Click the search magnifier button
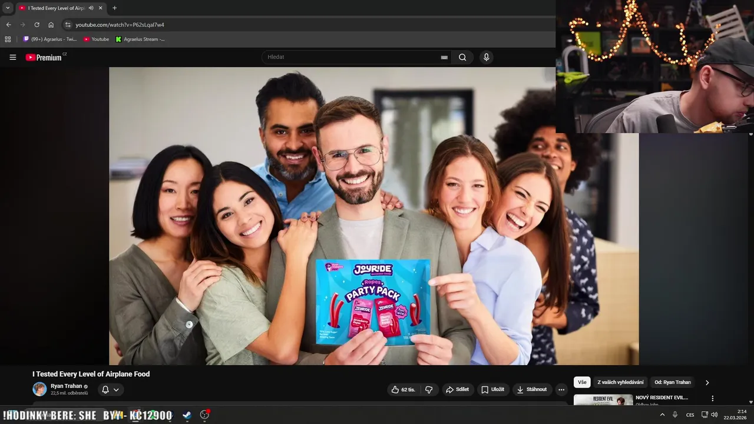The height and width of the screenshot is (424, 754). (x=462, y=57)
